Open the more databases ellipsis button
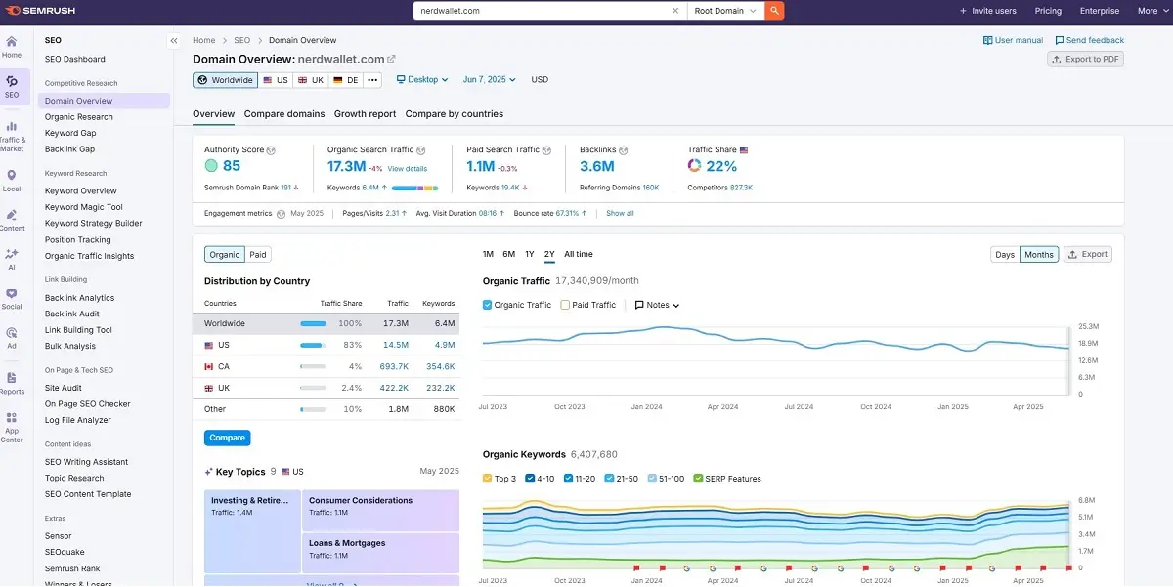The height and width of the screenshot is (587, 1173). (x=372, y=80)
